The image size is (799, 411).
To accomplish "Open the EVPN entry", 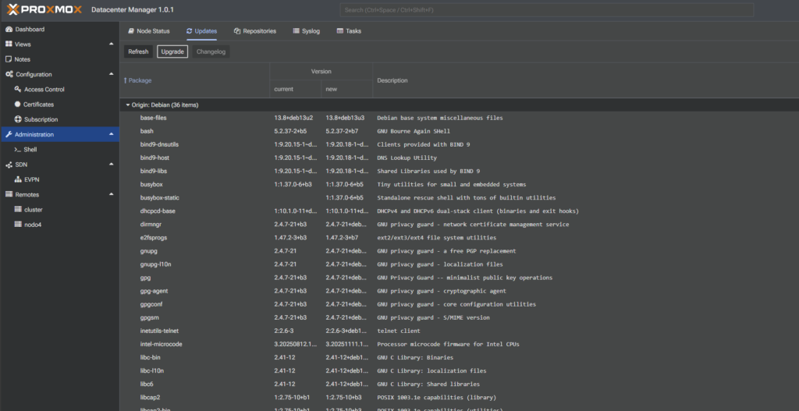I will pos(59,179).
